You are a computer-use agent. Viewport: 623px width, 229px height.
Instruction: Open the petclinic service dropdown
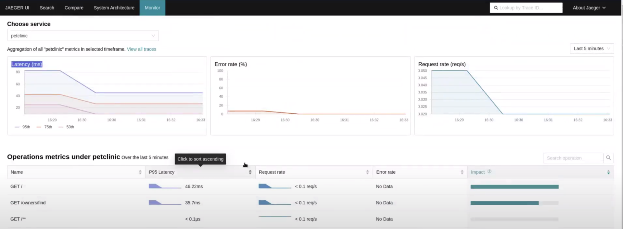coord(83,36)
